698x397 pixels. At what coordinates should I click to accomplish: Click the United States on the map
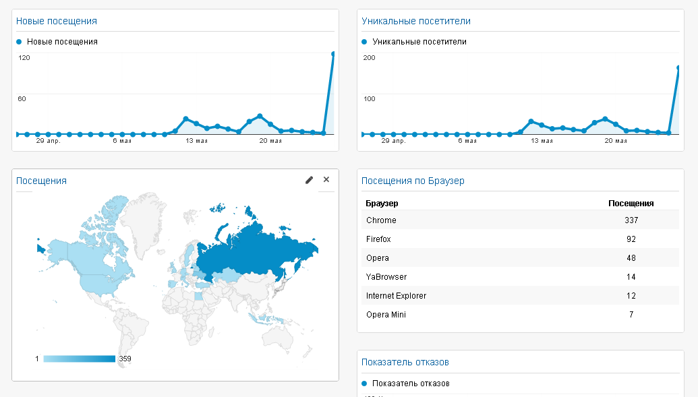98,284
